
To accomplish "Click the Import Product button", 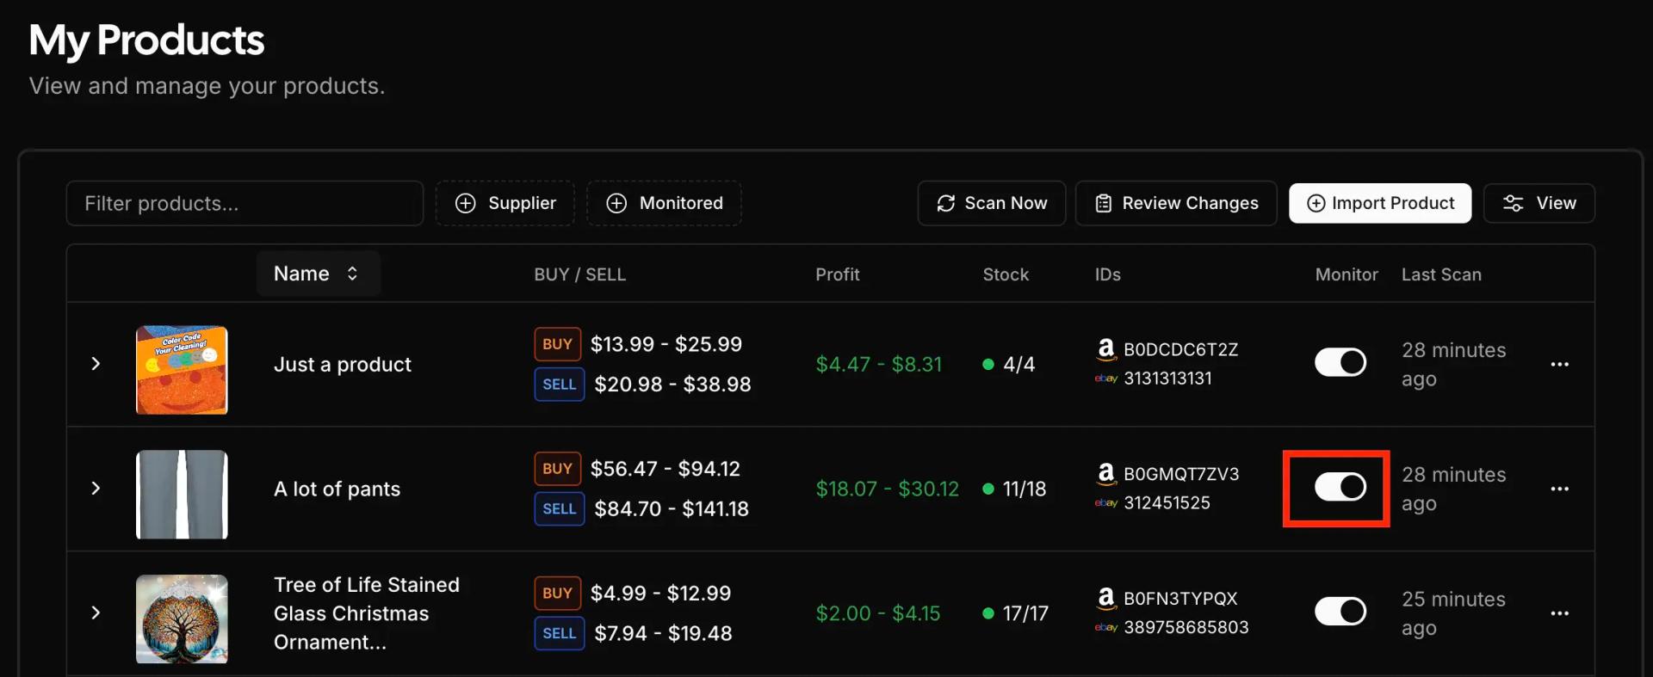I will tap(1379, 203).
